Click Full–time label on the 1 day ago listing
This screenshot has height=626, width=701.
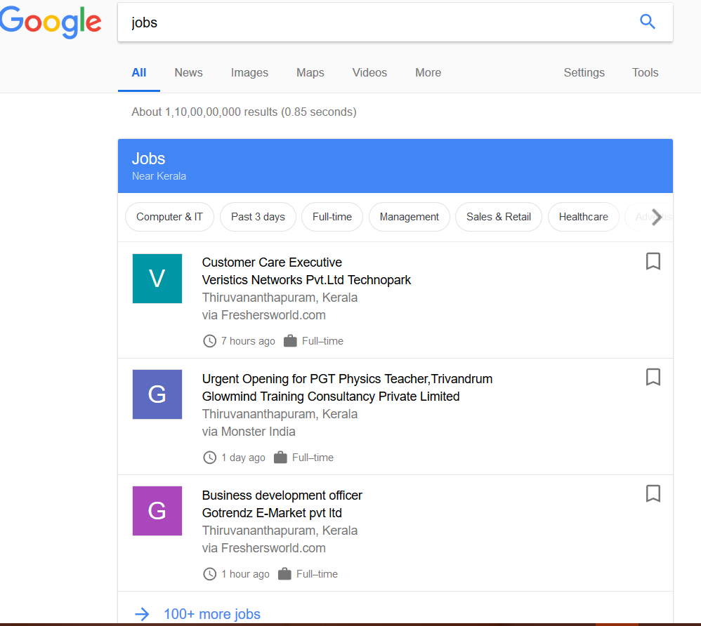313,458
